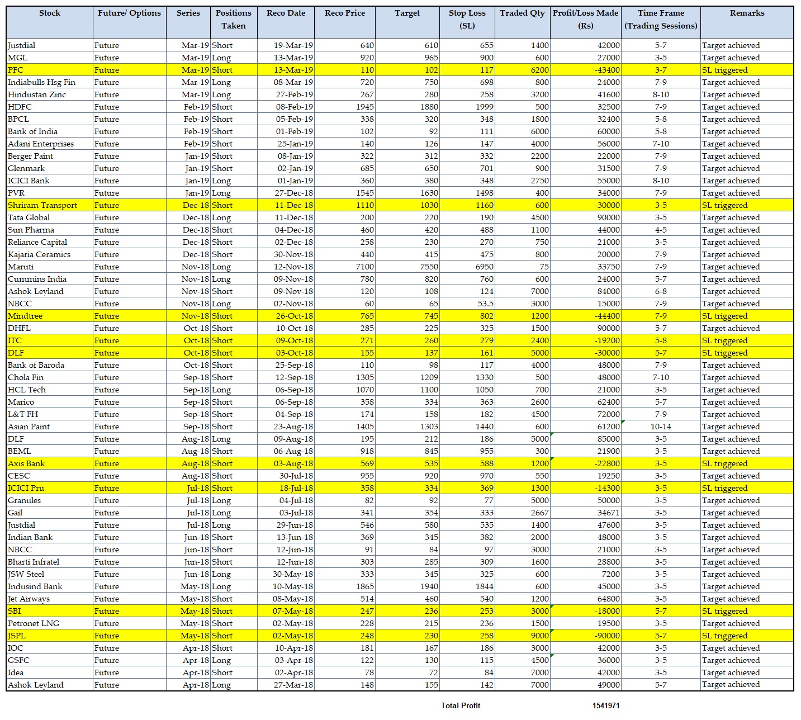Image resolution: width=801 pixels, height=720 pixels.
Task: Select the Indian Bank cell
Action: [50, 537]
